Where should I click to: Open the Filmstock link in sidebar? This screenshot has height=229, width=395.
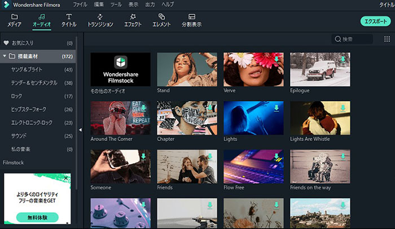point(14,163)
